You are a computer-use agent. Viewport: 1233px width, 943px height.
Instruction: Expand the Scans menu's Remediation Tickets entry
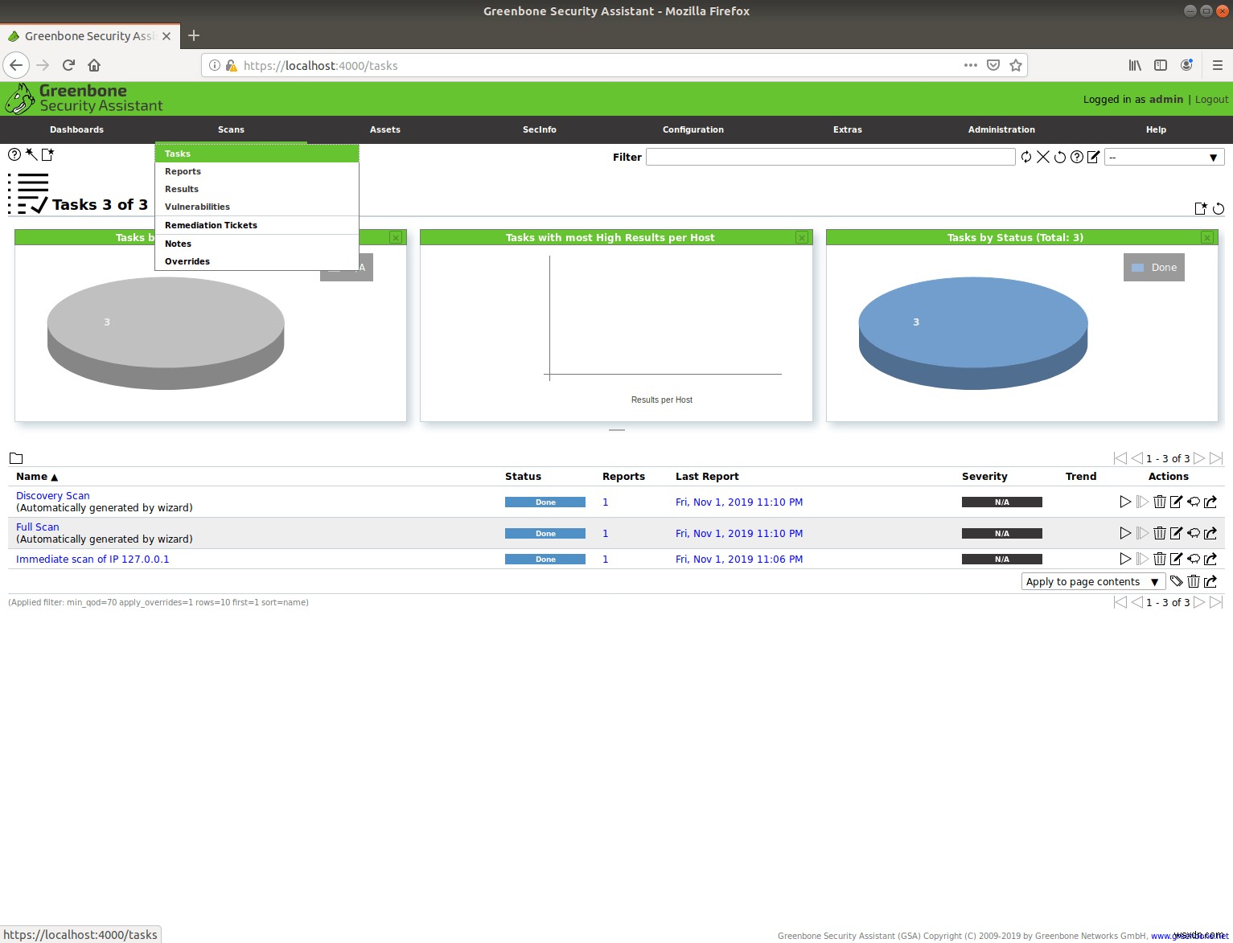point(211,225)
